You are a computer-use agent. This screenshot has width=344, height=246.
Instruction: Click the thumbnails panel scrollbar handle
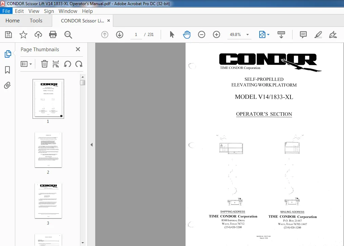pos(82,82)
